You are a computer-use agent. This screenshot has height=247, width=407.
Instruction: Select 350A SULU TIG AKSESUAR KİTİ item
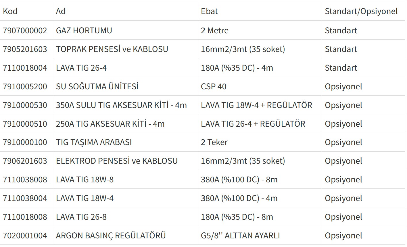[x=121, y=105]
